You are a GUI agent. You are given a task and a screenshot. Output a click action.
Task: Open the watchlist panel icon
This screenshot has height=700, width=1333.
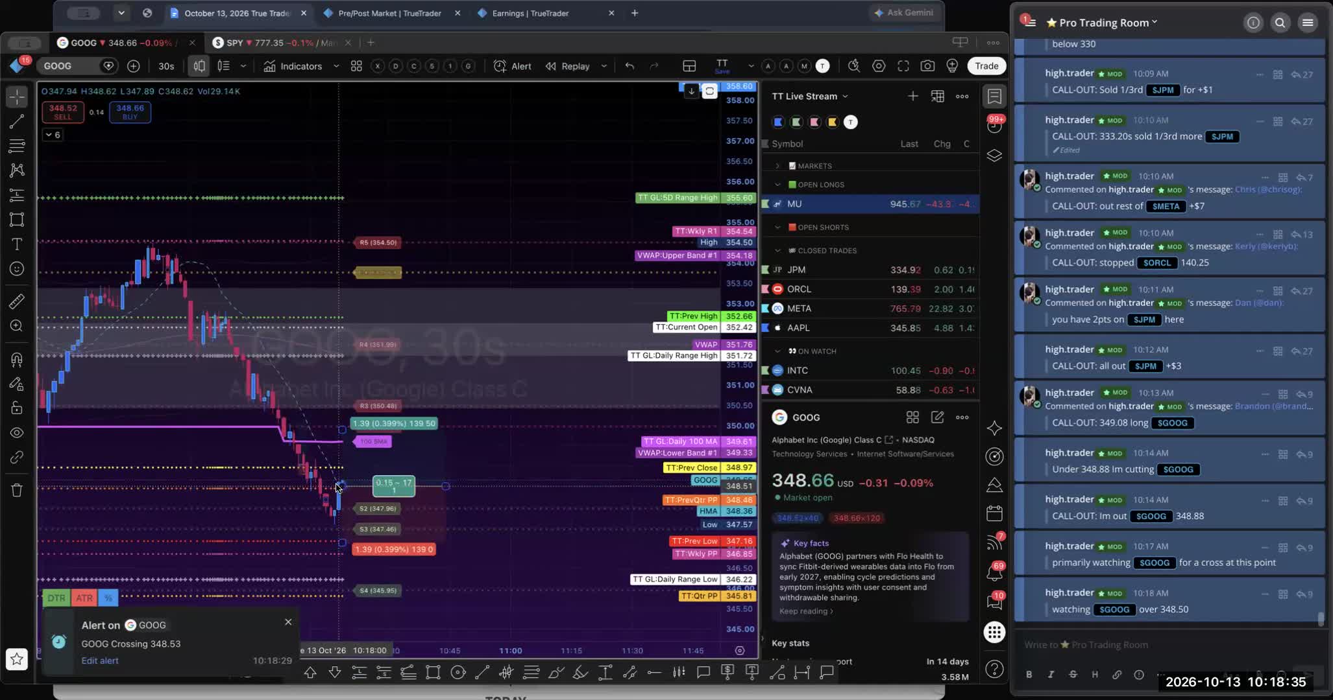[994, 97]
